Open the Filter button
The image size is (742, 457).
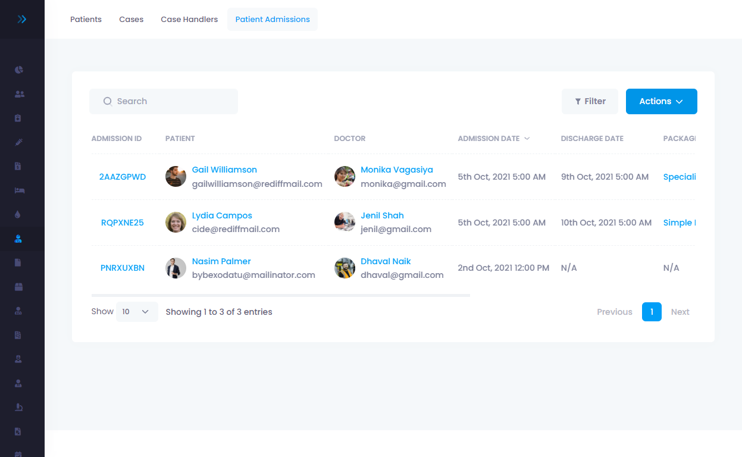590,101
